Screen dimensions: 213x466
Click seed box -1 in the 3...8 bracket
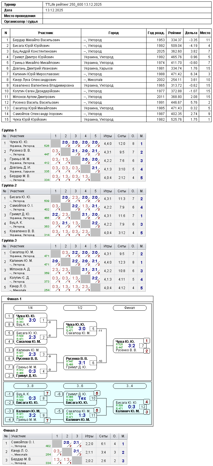point(9,394)
